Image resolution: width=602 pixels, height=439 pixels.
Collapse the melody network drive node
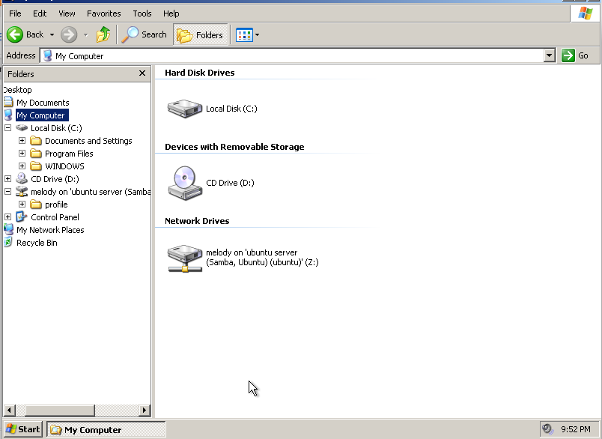pyautogui.click(x=8, y=191)
